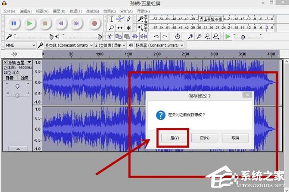
Task: Close the 保存修改 dialog with its X
Action: pos(248,95)
